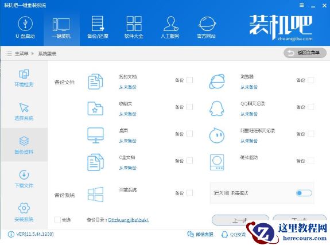Select the 环境检测 step in sidebar
This screenshot has height=245, width=330.
coord(24,78)
